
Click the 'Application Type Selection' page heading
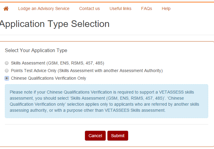click(55, 24)
